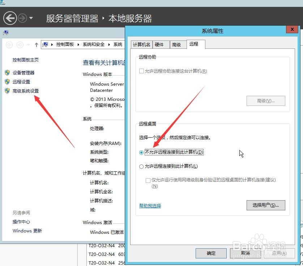Click the forward navigation arrow
This screenshot has height=266, width=303.
(22, 18)
